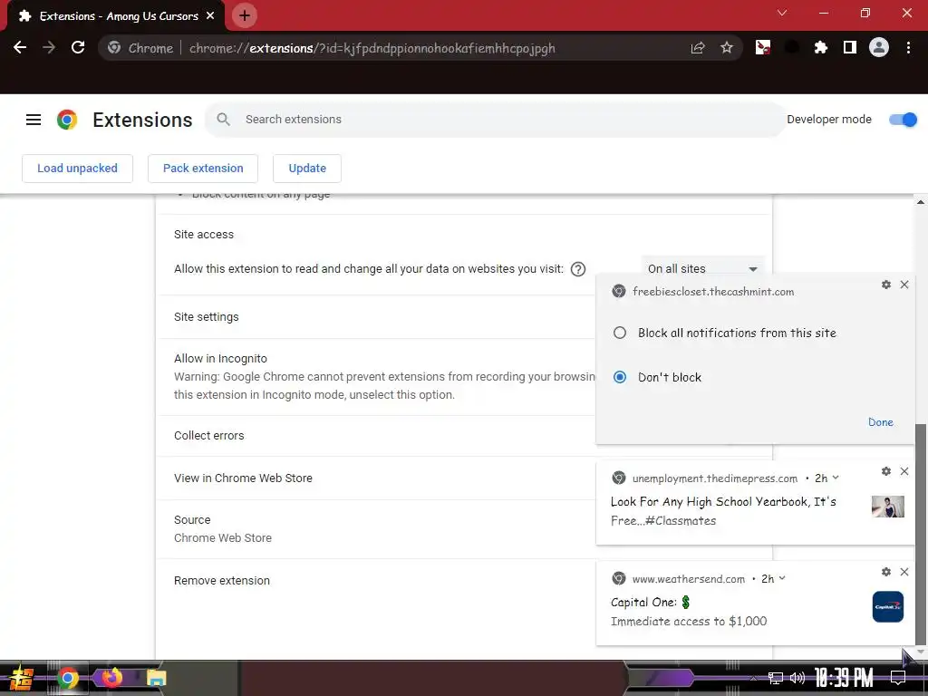The height and width of the screenshot is (696, 928).
Task: Click the yearbook notification photo thumbnail
Action: click(888, 507)
